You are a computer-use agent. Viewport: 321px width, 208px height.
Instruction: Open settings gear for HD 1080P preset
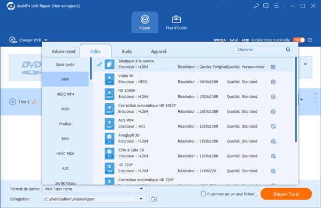(x=273, y=97)
